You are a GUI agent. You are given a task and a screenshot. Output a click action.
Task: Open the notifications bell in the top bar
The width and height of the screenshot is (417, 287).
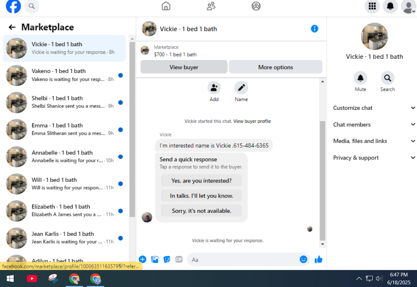[390, 6]
